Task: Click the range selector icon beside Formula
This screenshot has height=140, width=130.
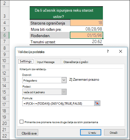Action: [97, 103]
